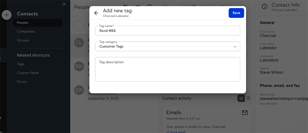Select the BW avatar contact
The image size is (308, 133).
pos(79,66)
